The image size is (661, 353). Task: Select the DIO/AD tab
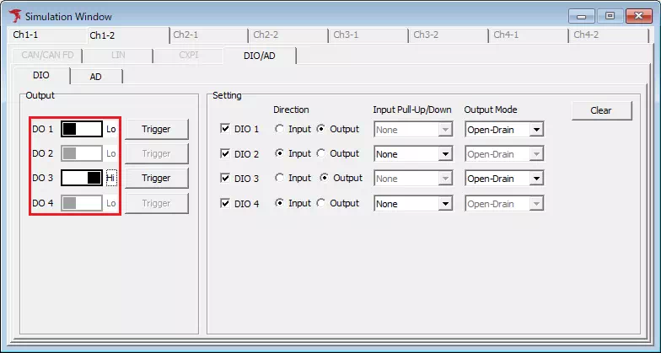260,56
